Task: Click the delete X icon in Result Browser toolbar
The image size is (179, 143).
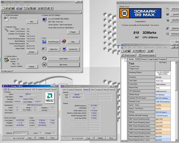Action: [143, 51]
